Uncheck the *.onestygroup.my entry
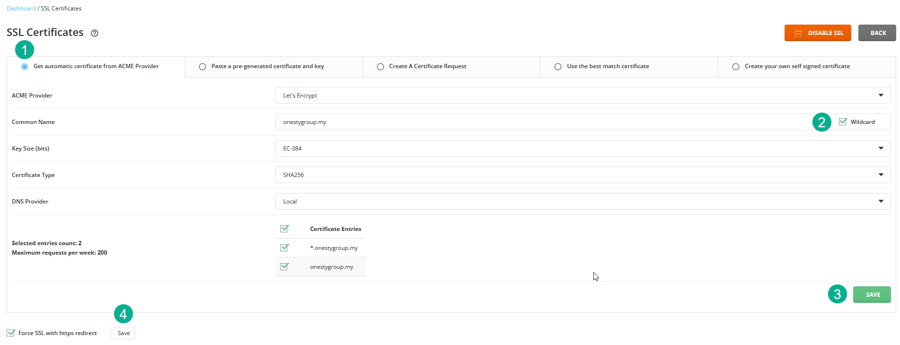 point(284,248)
